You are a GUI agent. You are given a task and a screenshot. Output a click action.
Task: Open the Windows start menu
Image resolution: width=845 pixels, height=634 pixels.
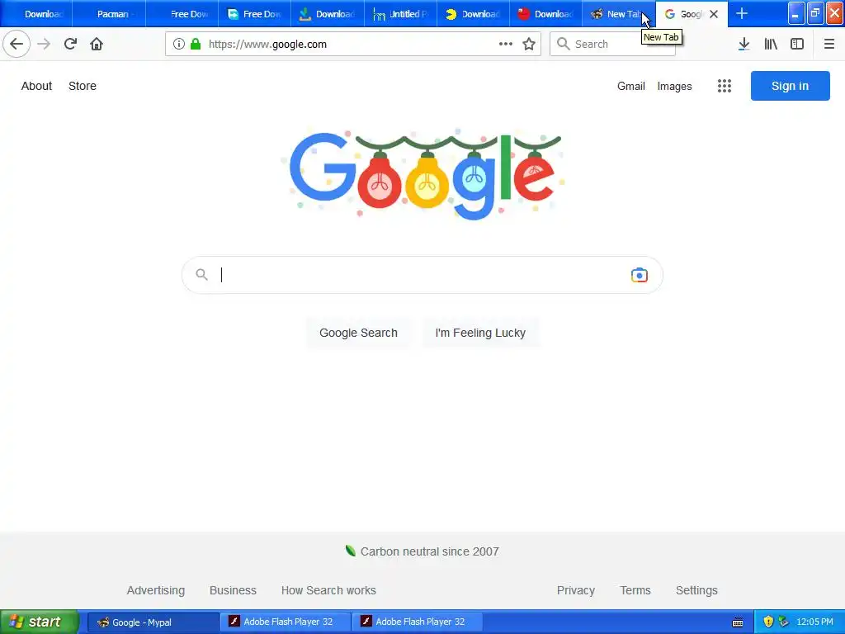[40, 622]
